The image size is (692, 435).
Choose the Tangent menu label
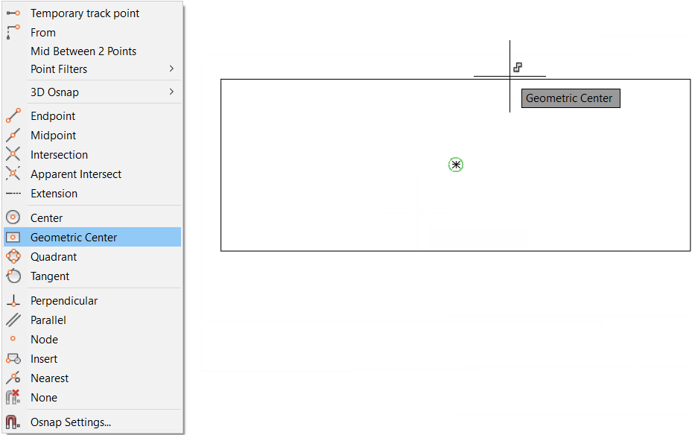pyautogui.click(x=50, y=276)
